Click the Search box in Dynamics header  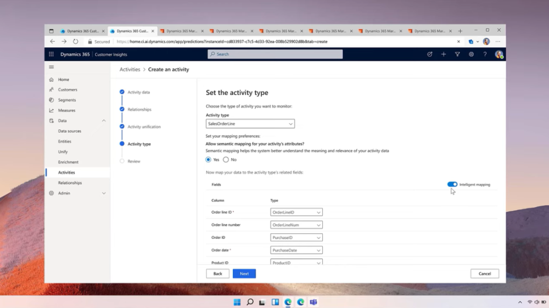275,54
